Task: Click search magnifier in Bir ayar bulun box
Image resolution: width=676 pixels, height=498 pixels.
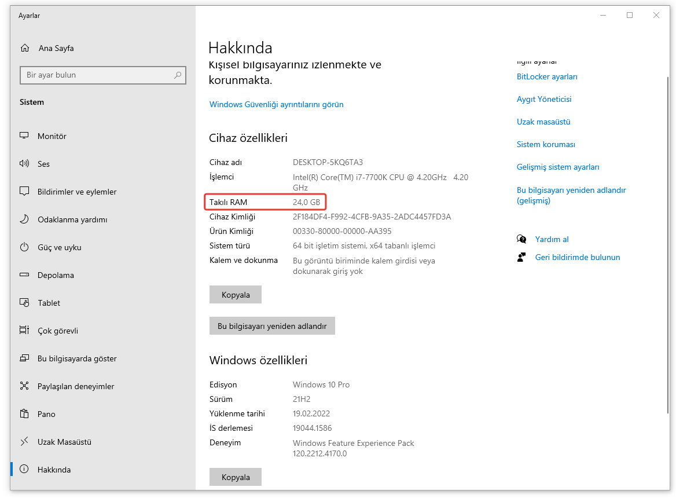Action: 178,75
